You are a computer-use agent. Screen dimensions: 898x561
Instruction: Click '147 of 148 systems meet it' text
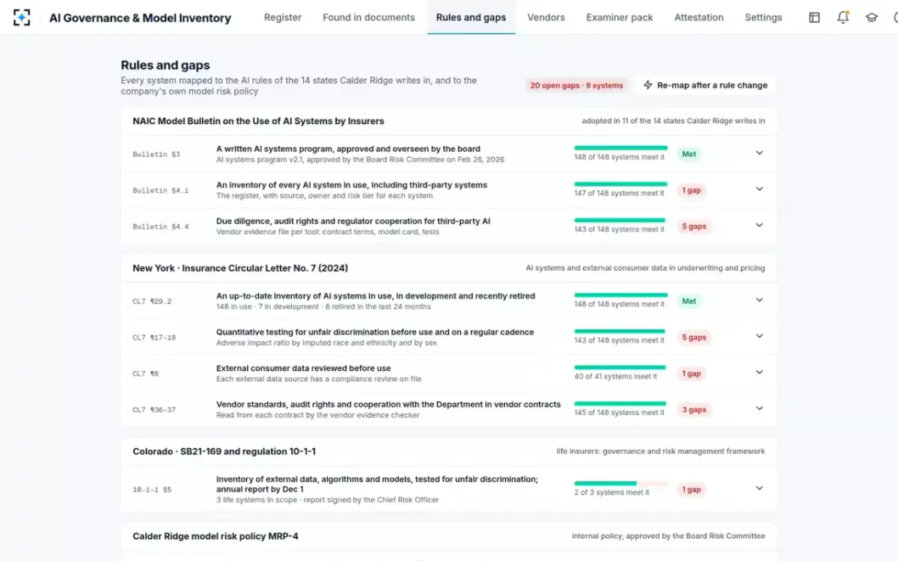pyautogui.click(x=619, y=193)
